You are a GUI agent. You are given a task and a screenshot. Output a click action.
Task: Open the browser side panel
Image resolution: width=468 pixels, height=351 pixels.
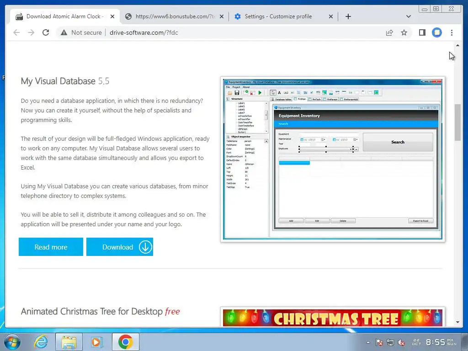(x=422, y=32)
